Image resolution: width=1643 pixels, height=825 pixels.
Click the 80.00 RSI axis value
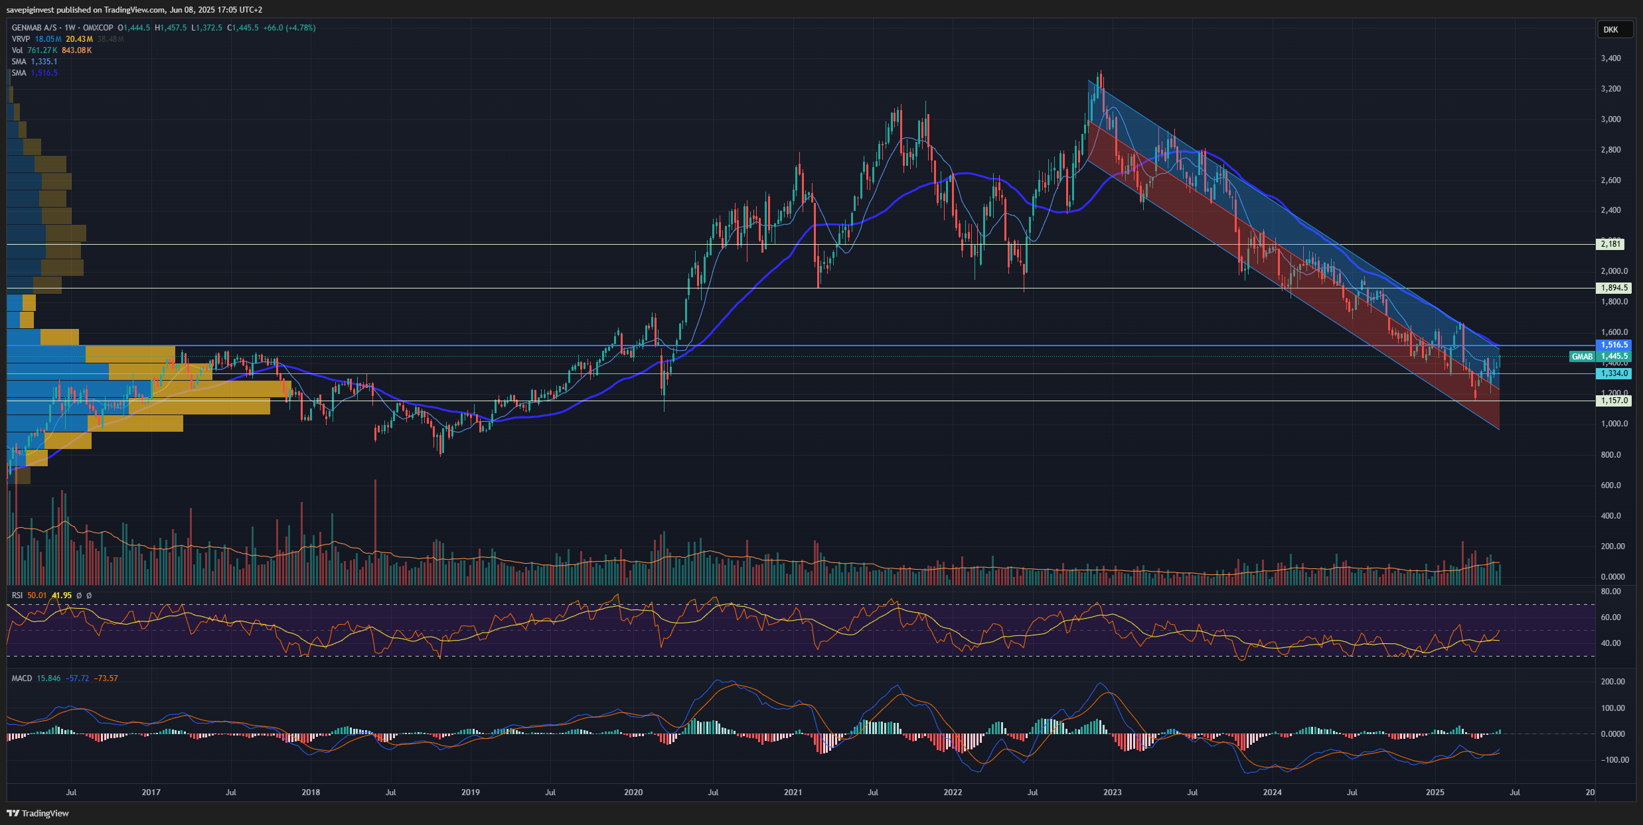(x=1611, y=592)
